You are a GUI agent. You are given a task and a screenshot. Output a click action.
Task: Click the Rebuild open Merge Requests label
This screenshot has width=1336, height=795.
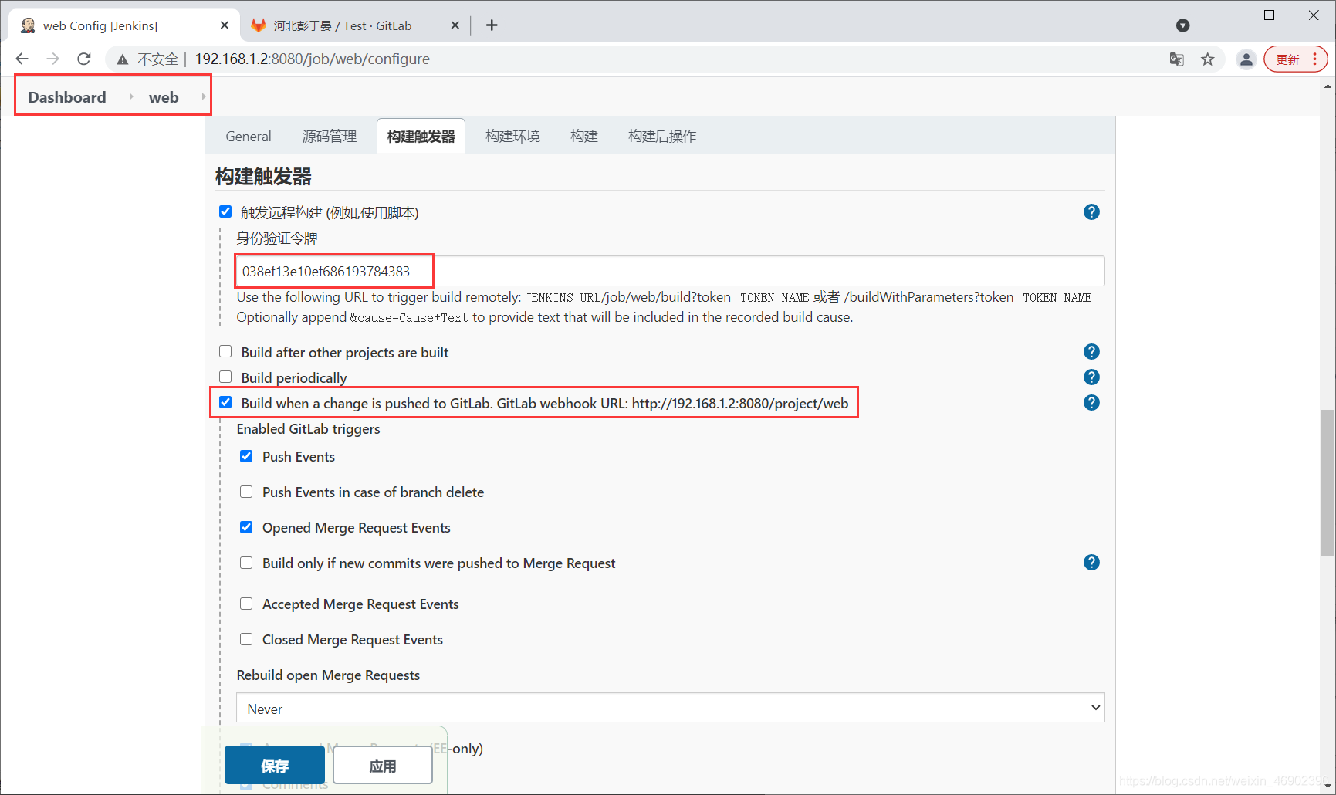coord(328,675)
